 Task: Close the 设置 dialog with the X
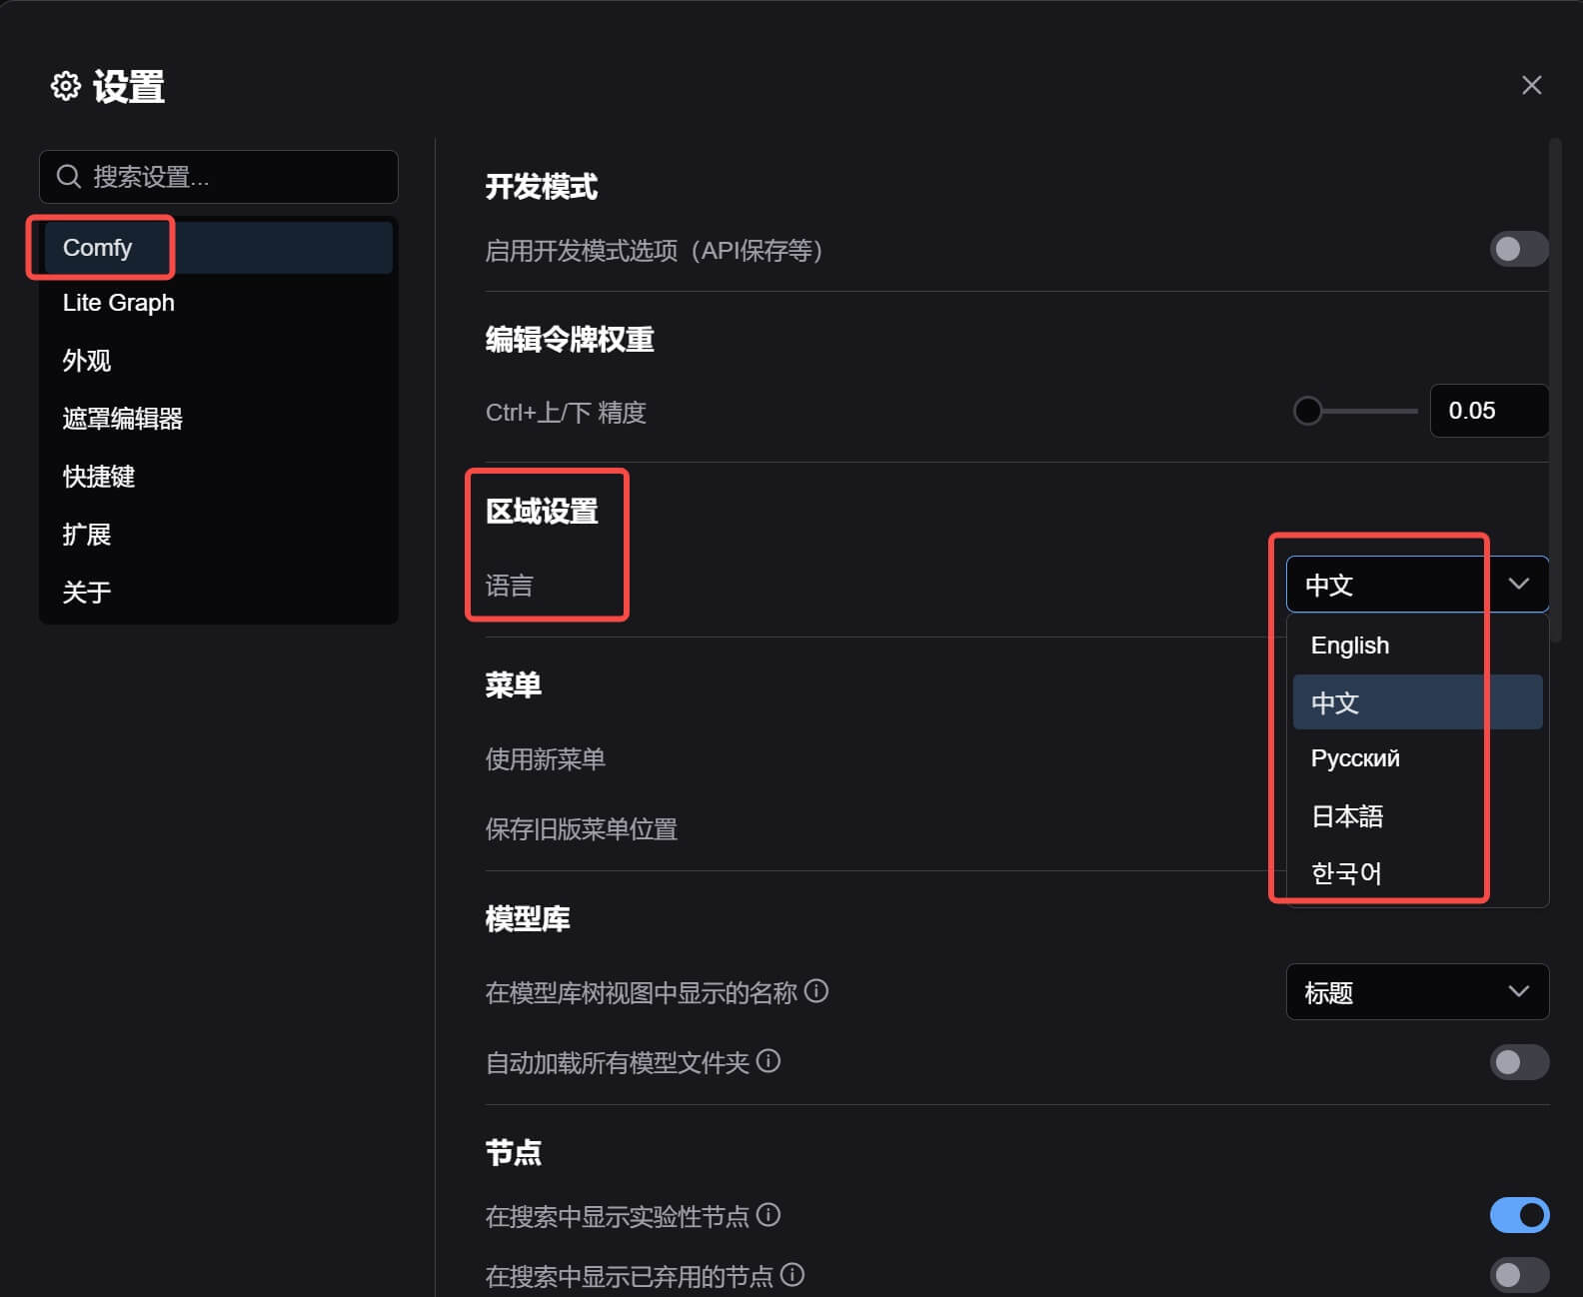click(1531, 85)
